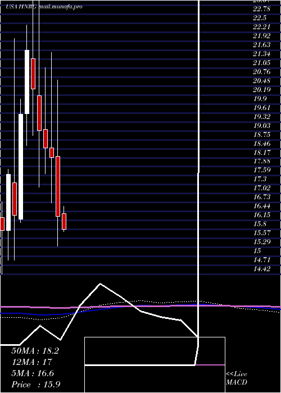The image size is (281, 393).
Task: Pick the 16.15 price label
Action: click(x=262, y=215)
